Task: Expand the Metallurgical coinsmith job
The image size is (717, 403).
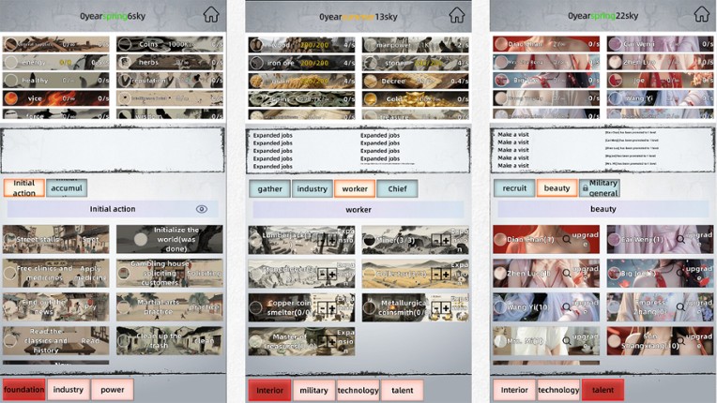Action: pos(459,306)
